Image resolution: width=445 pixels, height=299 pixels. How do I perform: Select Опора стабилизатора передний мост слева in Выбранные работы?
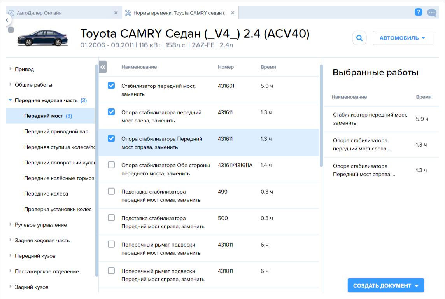click(x=381, y=145)
